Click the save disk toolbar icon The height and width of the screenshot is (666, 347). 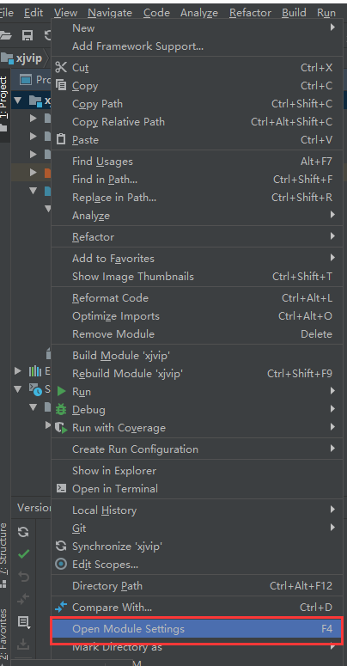tap(27, 36)
